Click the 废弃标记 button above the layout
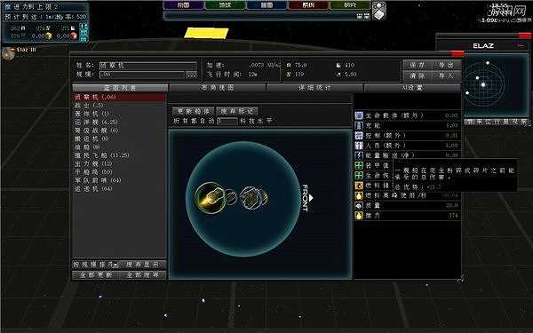 click(x=237, y=111)
